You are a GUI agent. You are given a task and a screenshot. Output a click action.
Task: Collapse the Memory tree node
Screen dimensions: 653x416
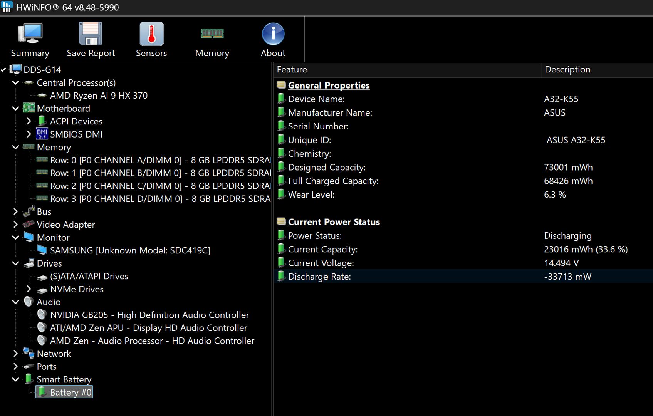[15, 147]
